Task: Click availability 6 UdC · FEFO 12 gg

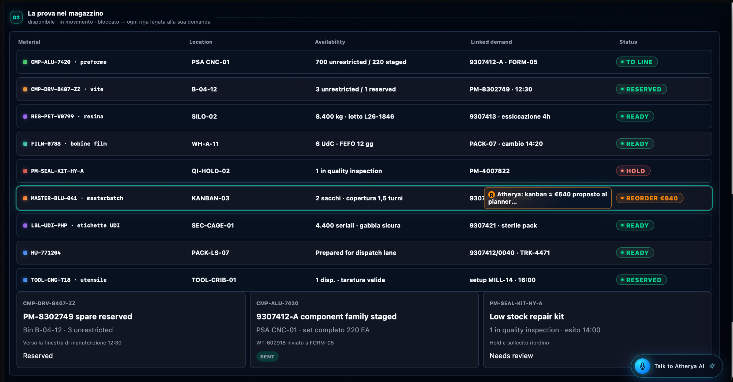Action: 344,144
